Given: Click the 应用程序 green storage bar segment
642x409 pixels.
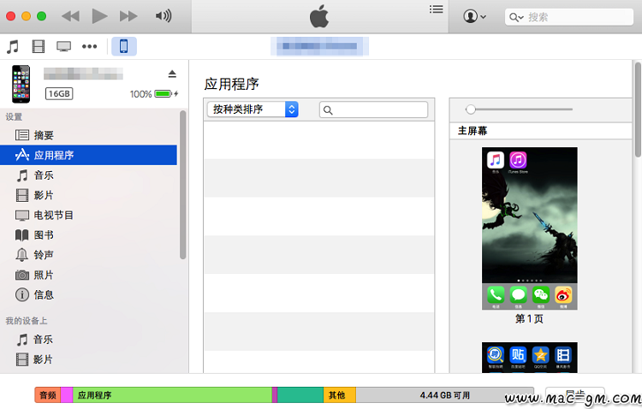Looking at the screenshot, I should coord(172,395).
